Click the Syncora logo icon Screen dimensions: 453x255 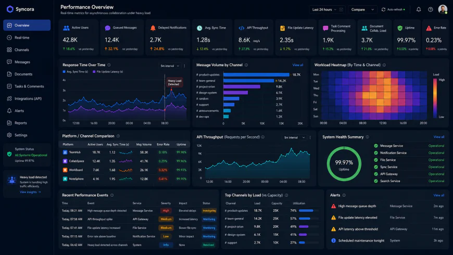pyautogui.click(x=10, y=9)
